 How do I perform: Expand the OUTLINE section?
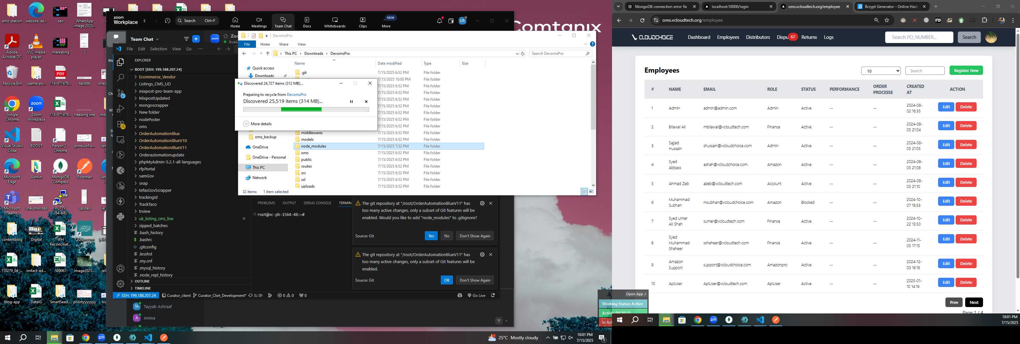pos(142,281)
